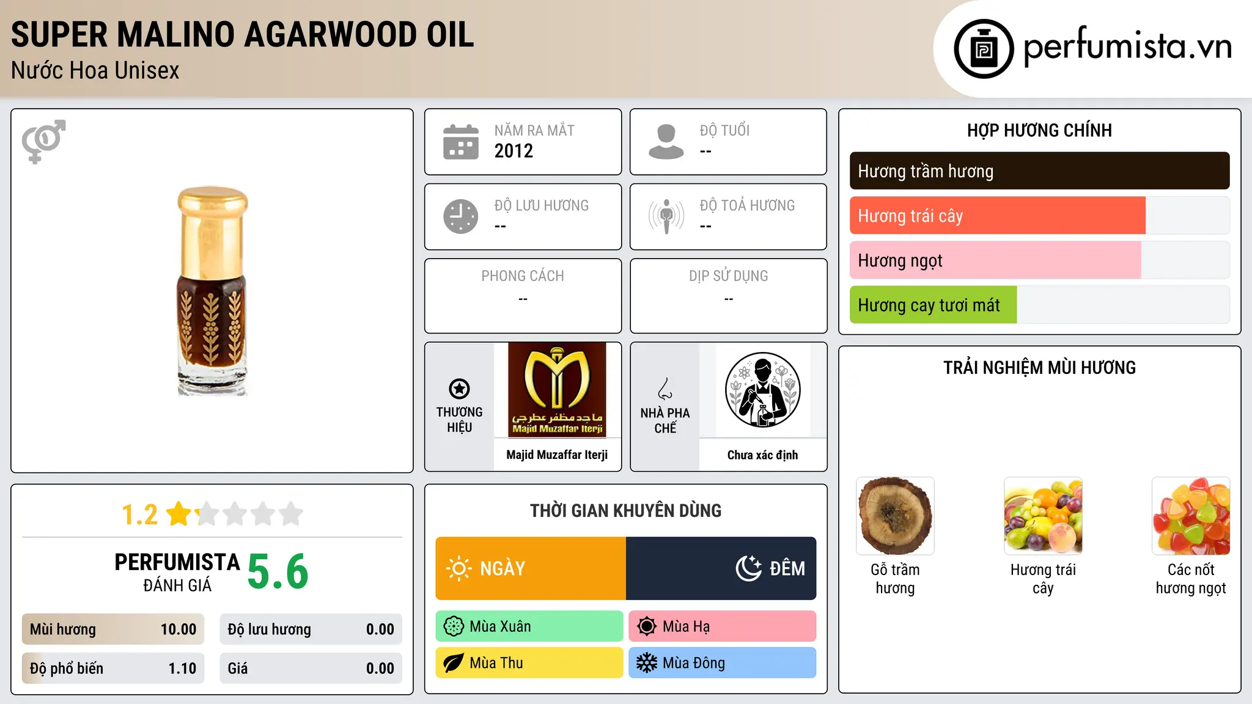Click the Perfumista đánh giá label
Screen dimensions: 1252x704
pyautogui.click(x=177, y=572)
